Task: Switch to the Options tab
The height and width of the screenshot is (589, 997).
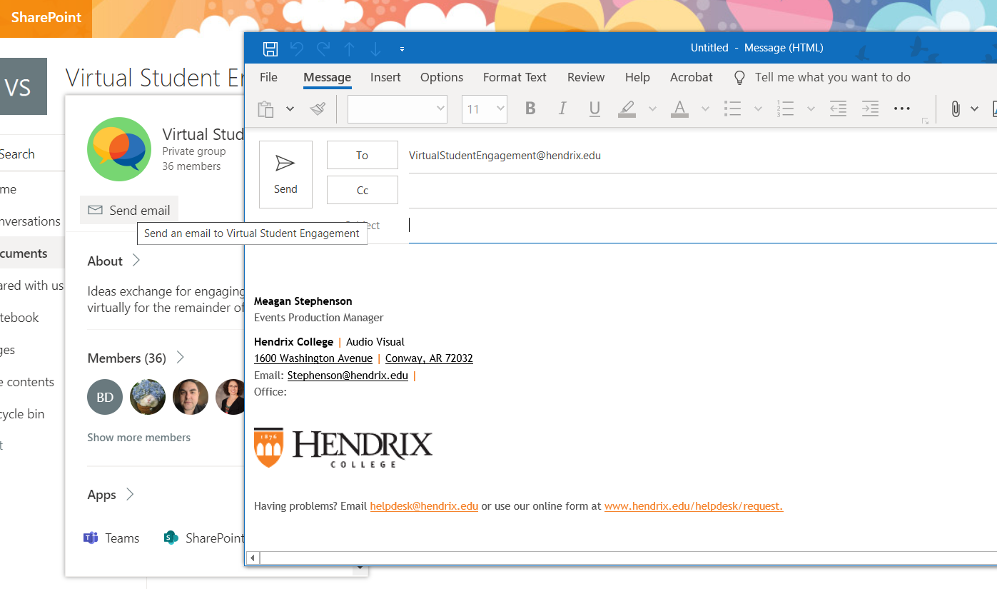Action: tap(442, 77)
